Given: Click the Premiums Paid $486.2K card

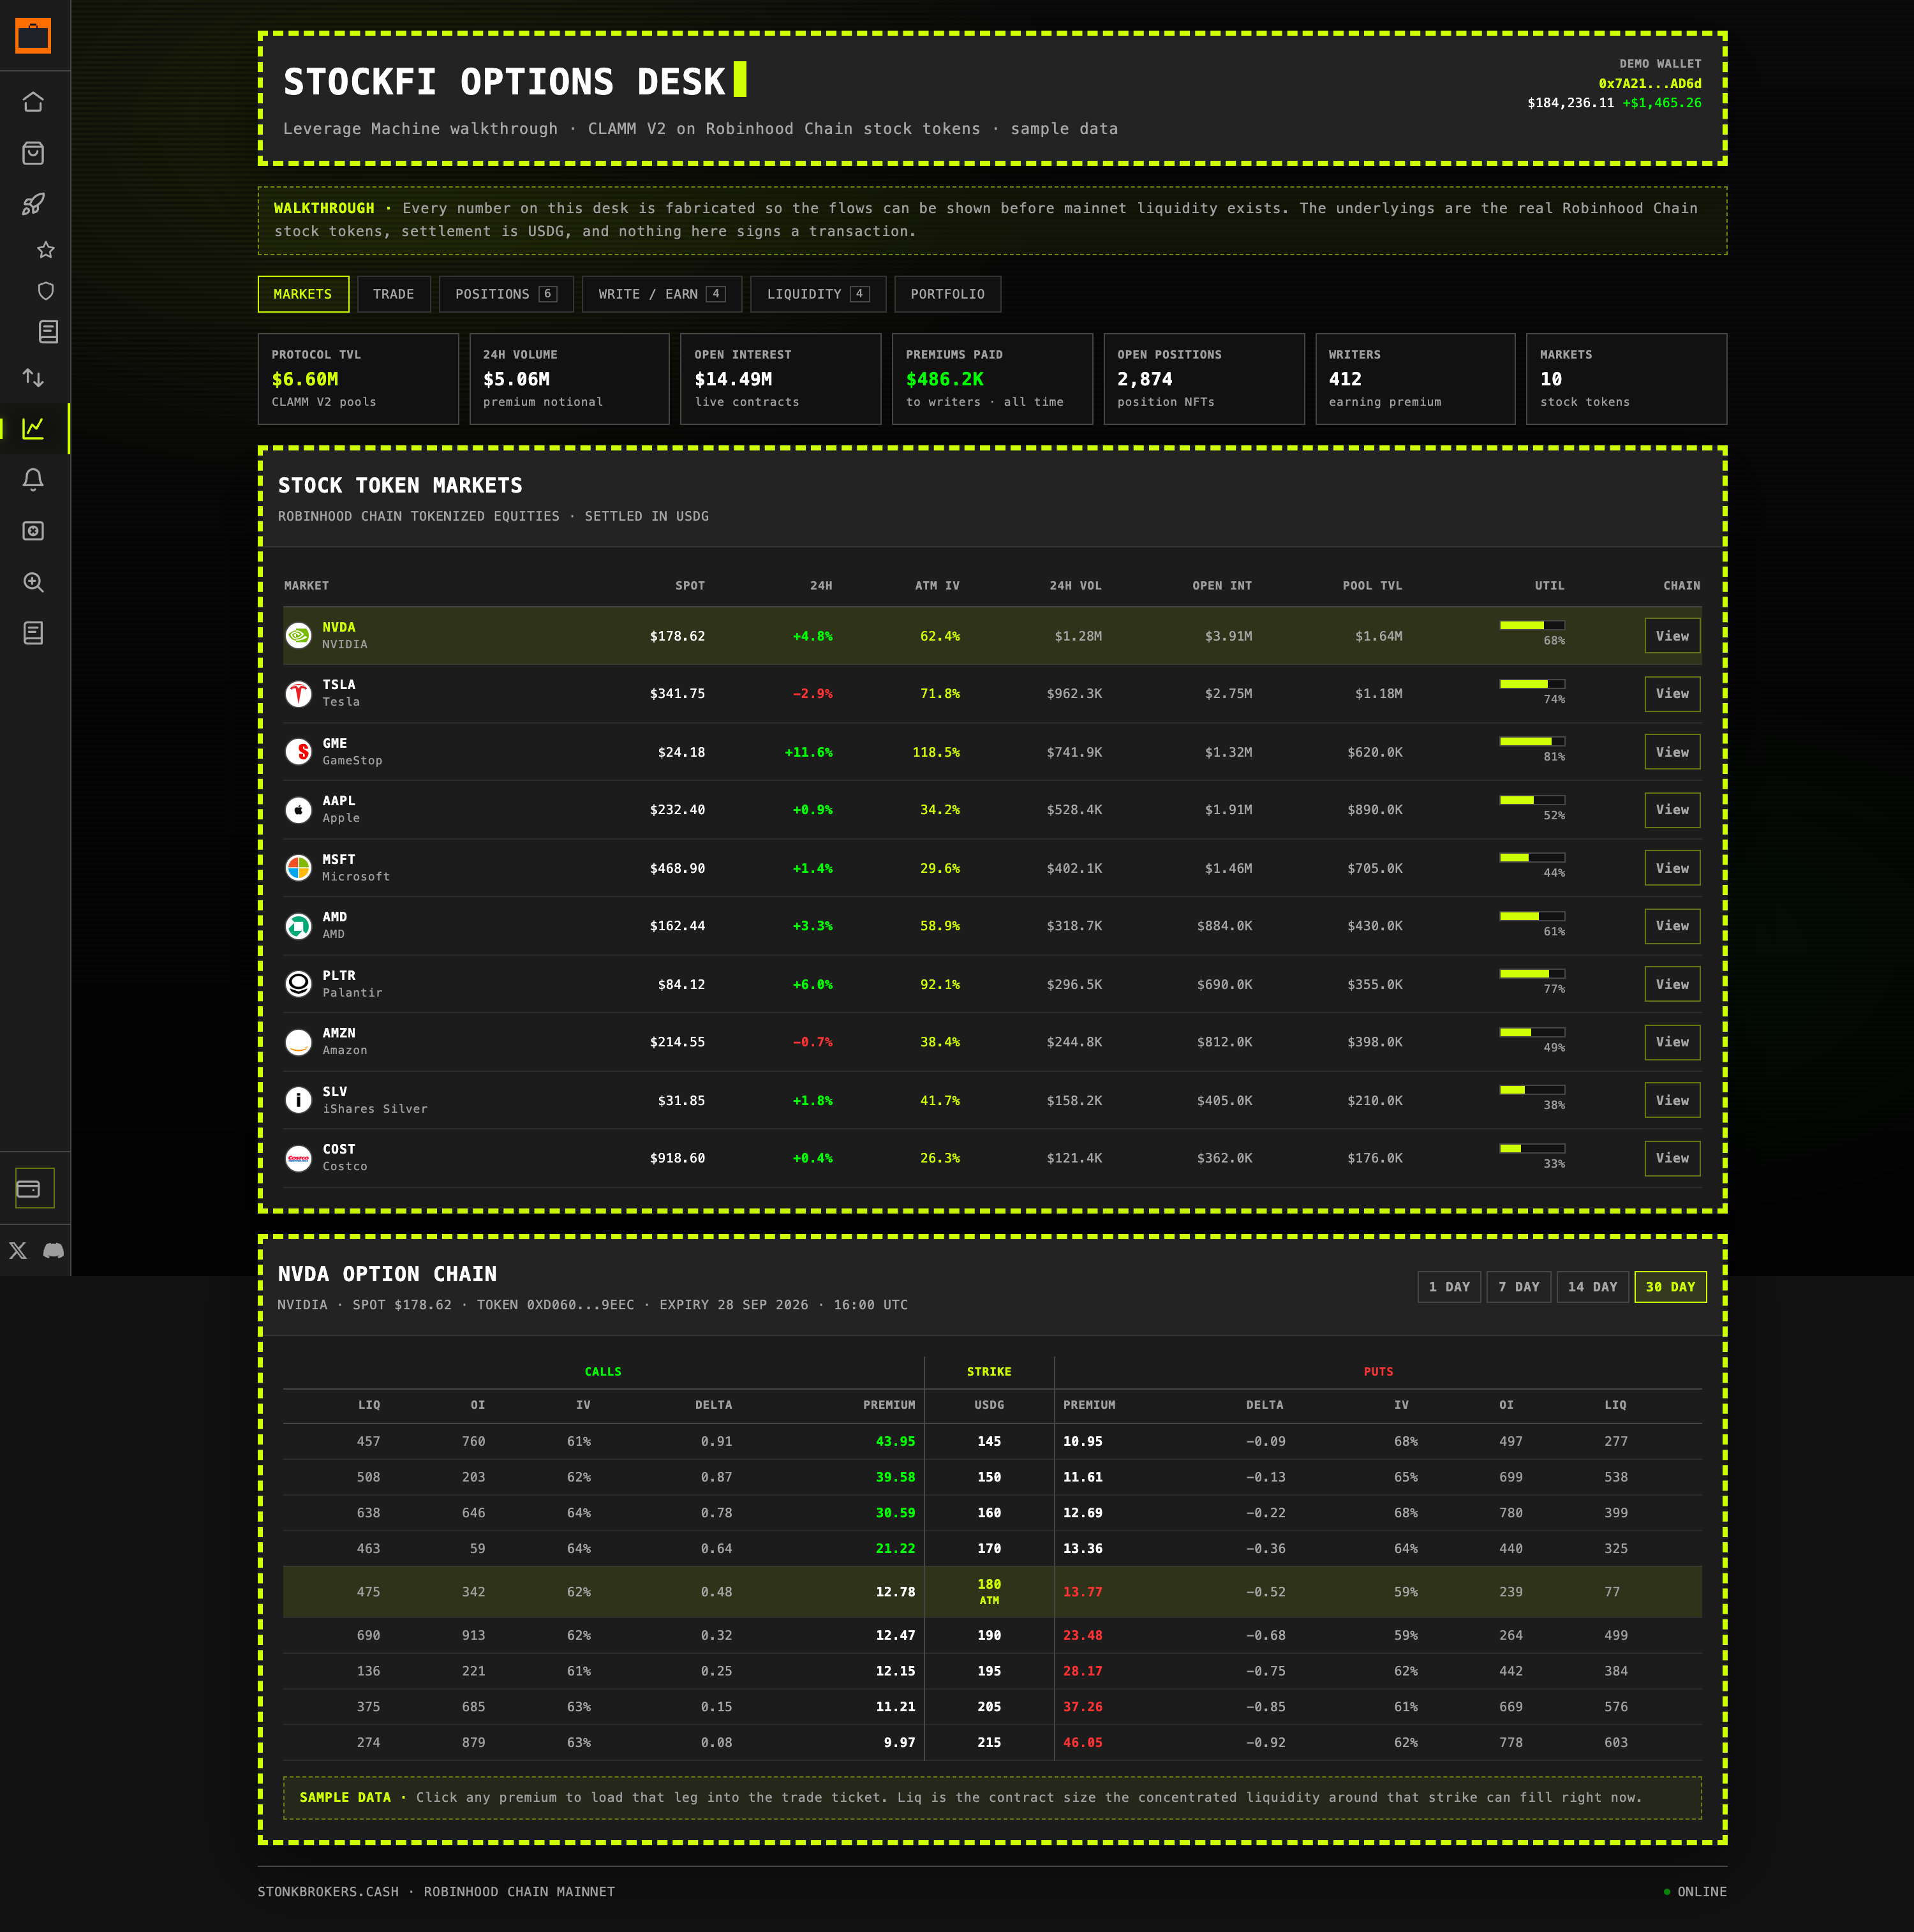Looking at the screenshot, I should point(992,379).
